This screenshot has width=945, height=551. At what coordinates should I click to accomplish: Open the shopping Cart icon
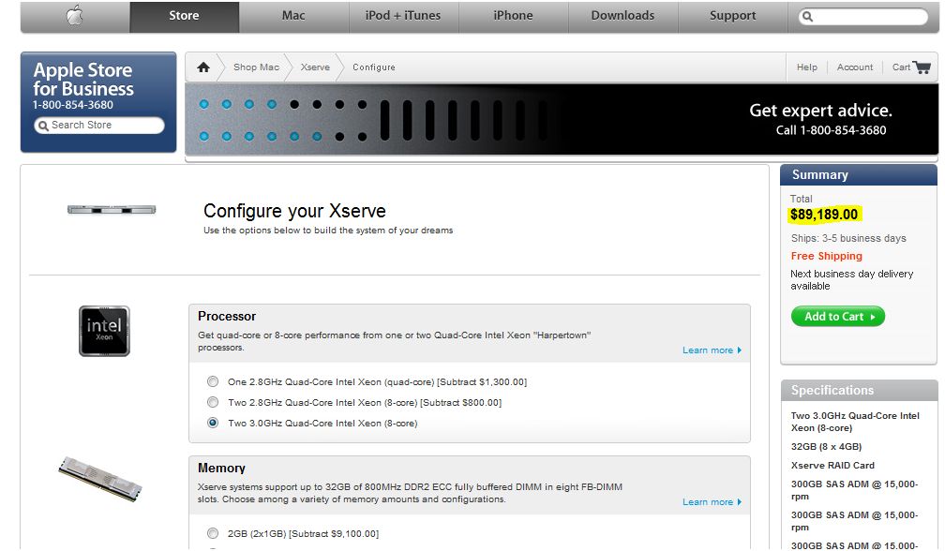click(x=922, y=67)
